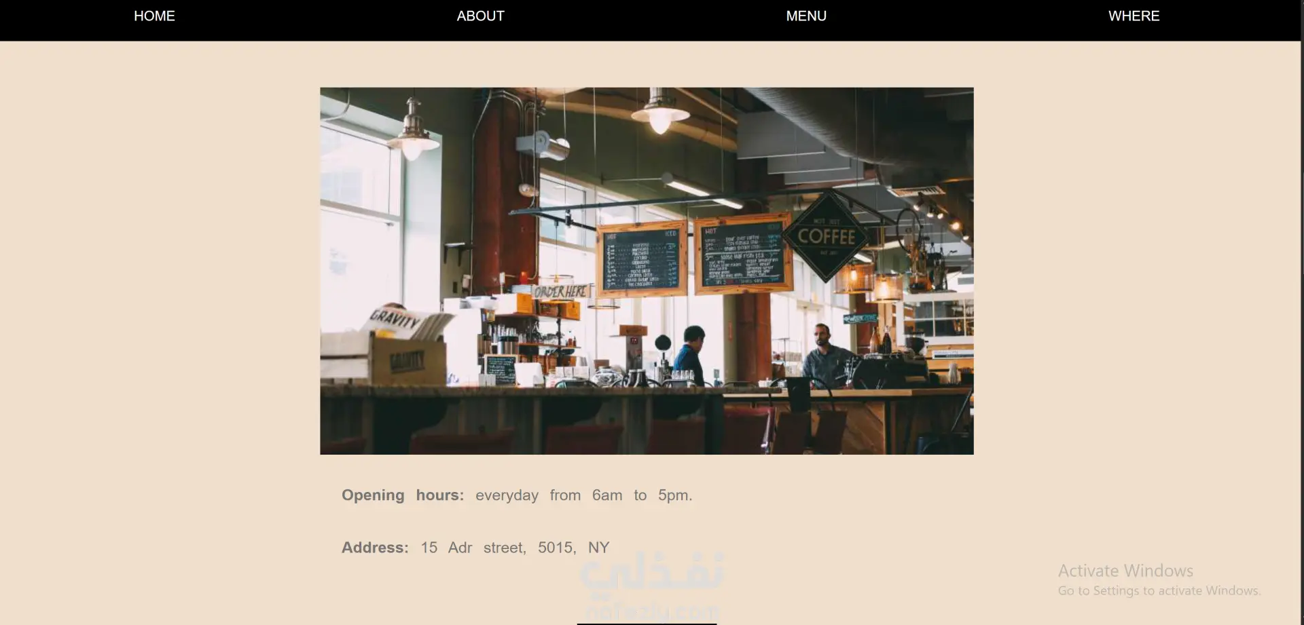Click the coffee shop interior photo

(647, 271)
